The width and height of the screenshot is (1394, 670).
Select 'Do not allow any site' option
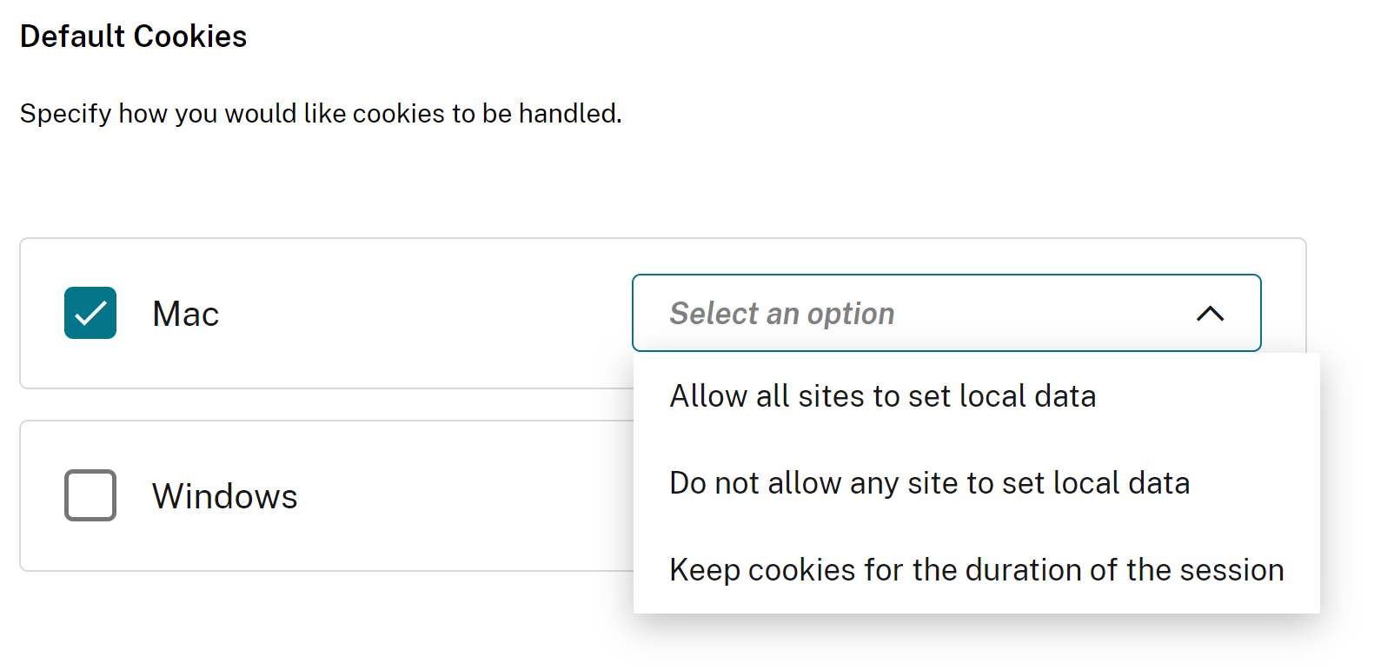(x=929, y=483)
